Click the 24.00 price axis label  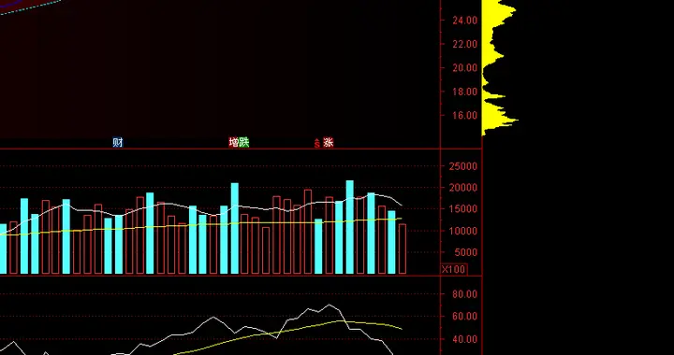[x=464, y=20]
